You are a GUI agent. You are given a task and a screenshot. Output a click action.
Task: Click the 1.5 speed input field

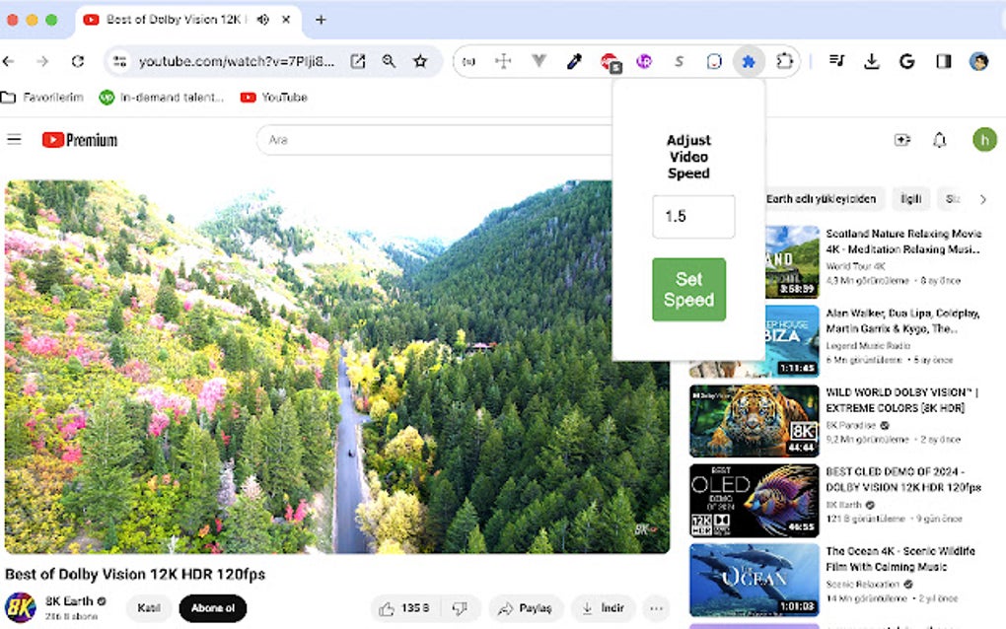(693, 217)
